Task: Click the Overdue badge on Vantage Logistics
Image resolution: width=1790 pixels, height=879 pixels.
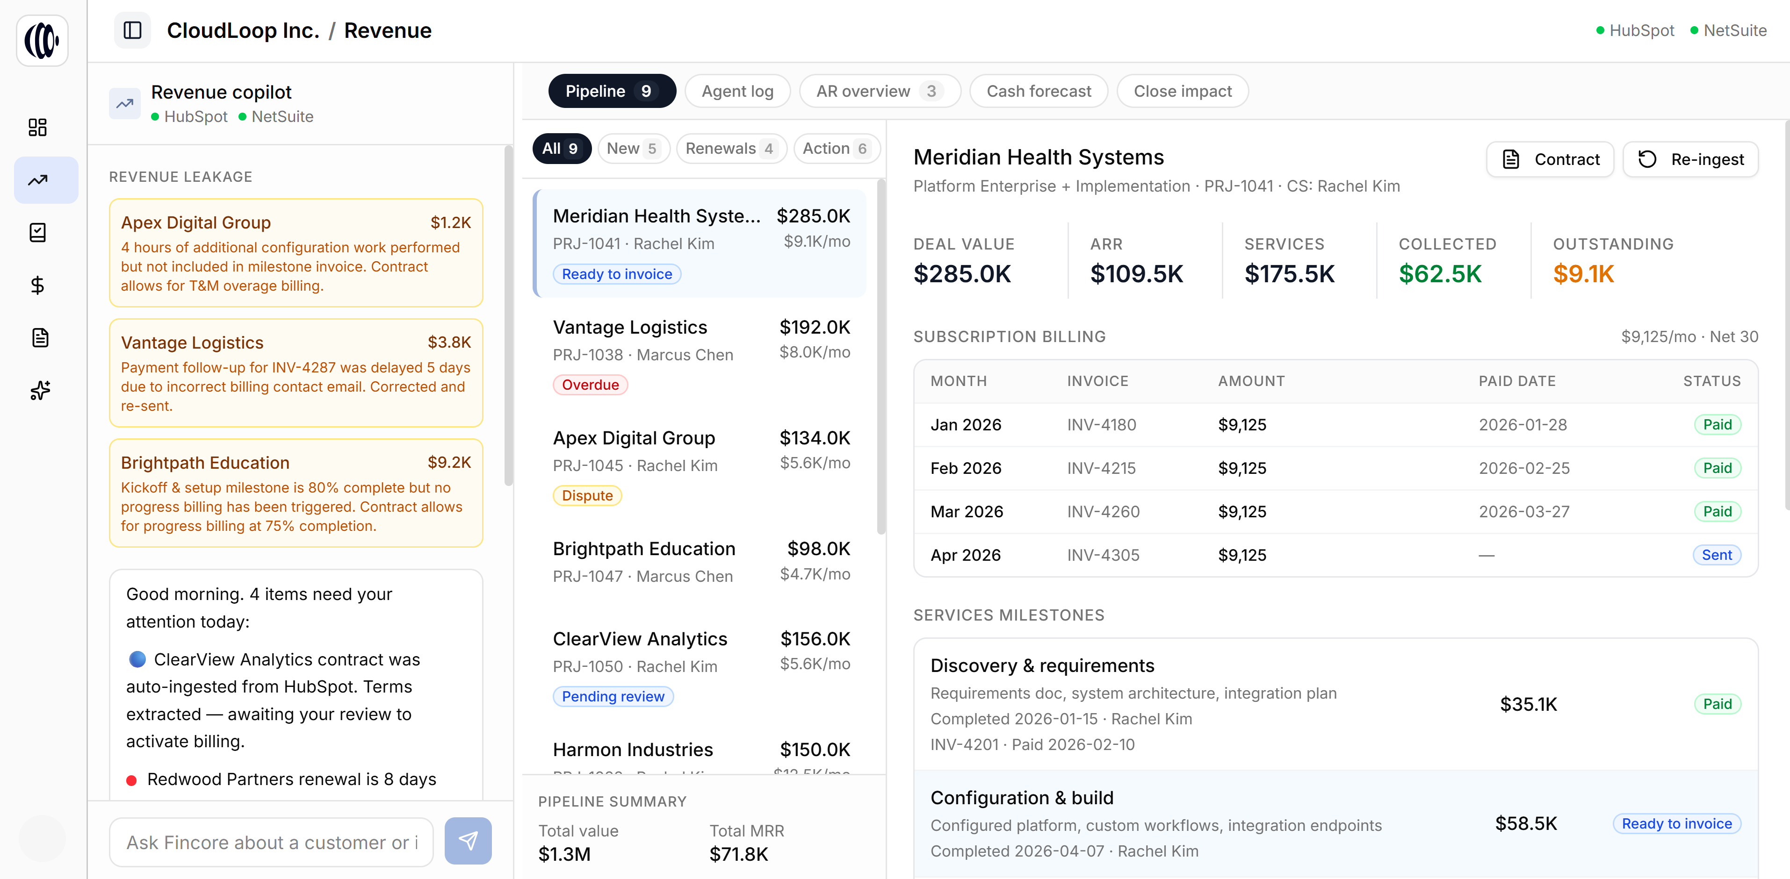Action: tap(590, 385)
